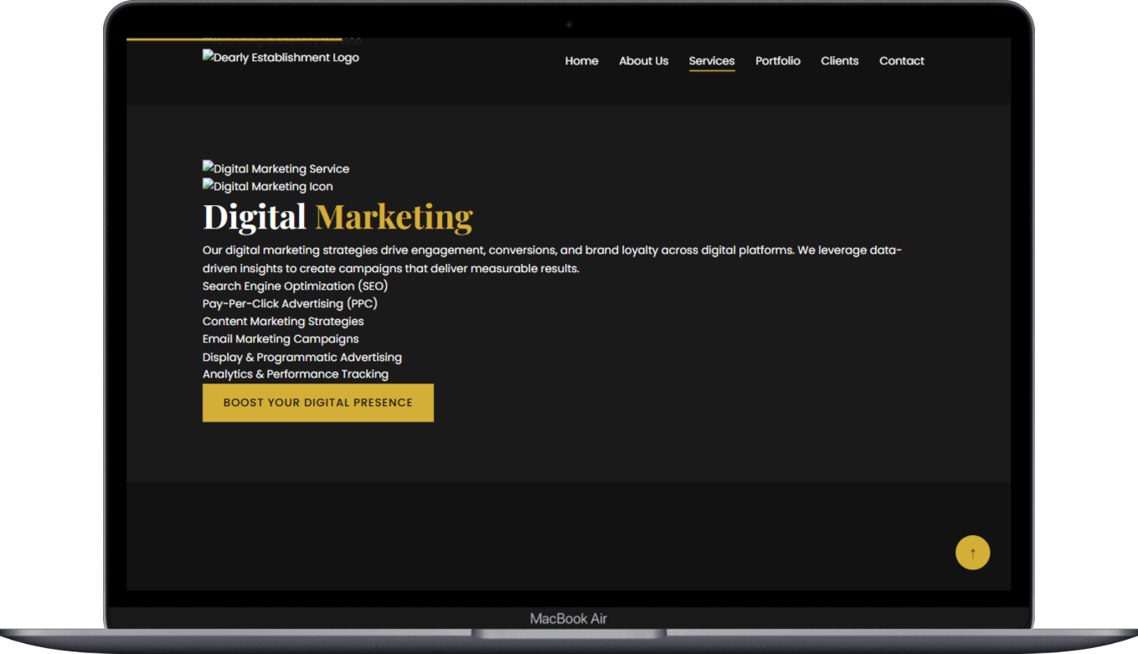The image size is (1138, 654).
Task: Navigate to the Portfolio section
Action: (777, 61)
